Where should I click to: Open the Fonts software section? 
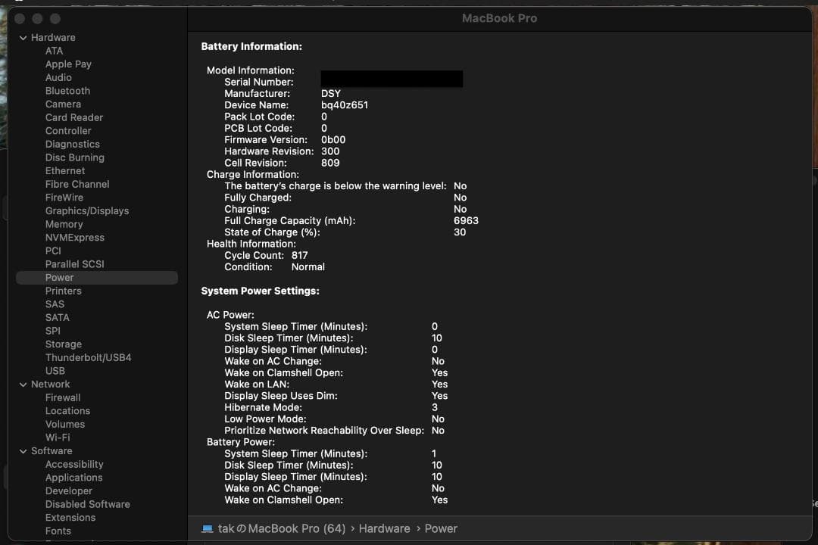pyautogui.click(x=58, y=531)
